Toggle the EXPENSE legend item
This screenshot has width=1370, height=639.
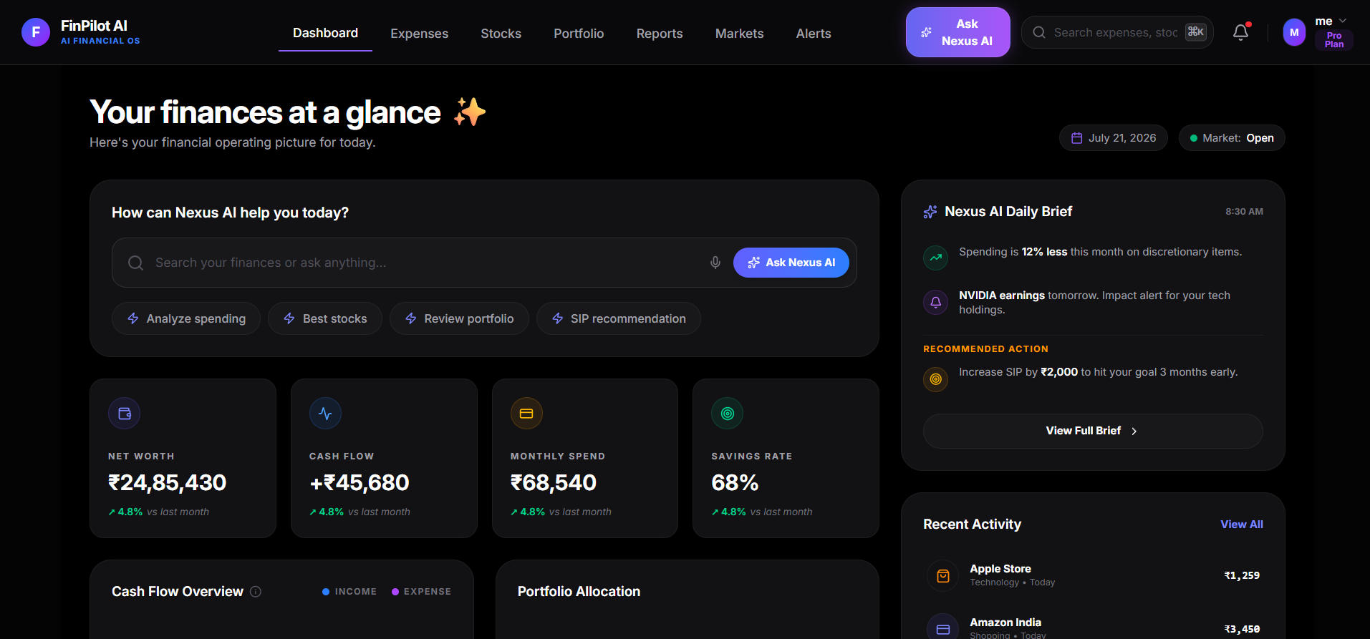421,592
